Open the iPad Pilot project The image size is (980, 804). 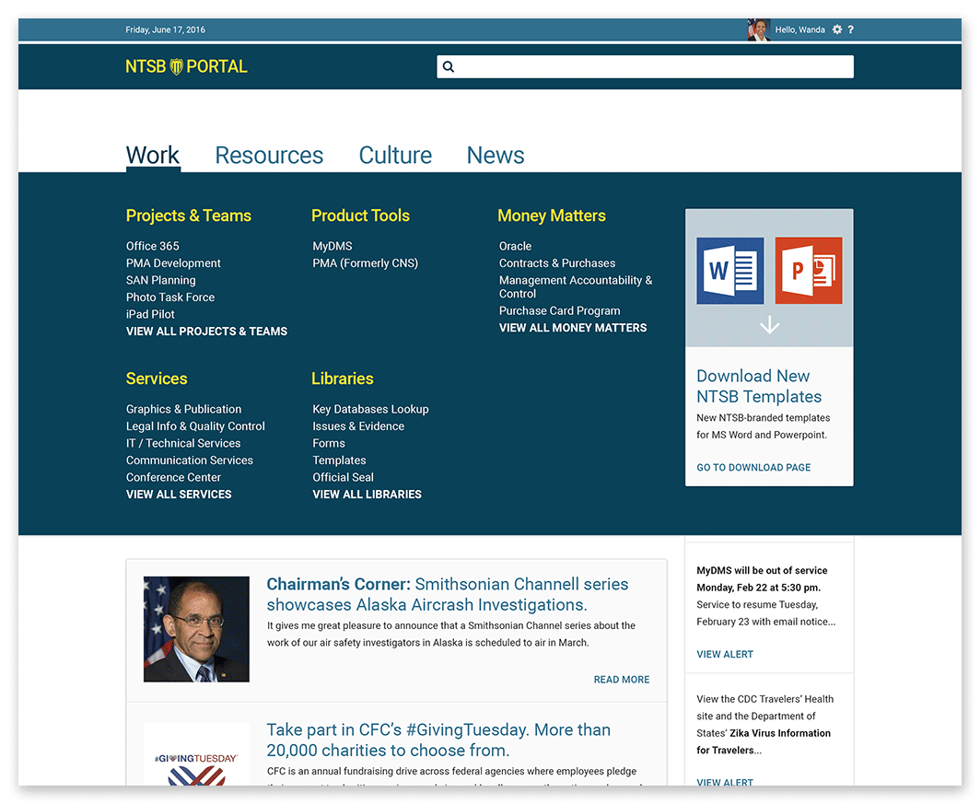(150, 314)
